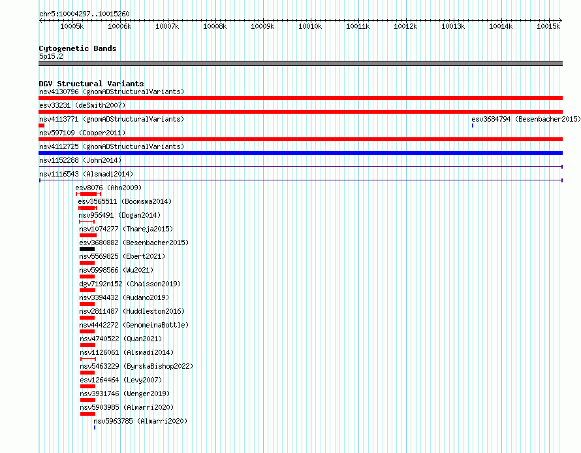Image resolution: width=581 pixels, height=453 pixels.
Task: Click esv1264464 (Levy2007) label
Action: pyautogui.click(x=121, y=380)
